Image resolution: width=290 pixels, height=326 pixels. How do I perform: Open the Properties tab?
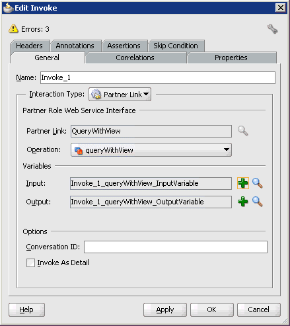231,58
